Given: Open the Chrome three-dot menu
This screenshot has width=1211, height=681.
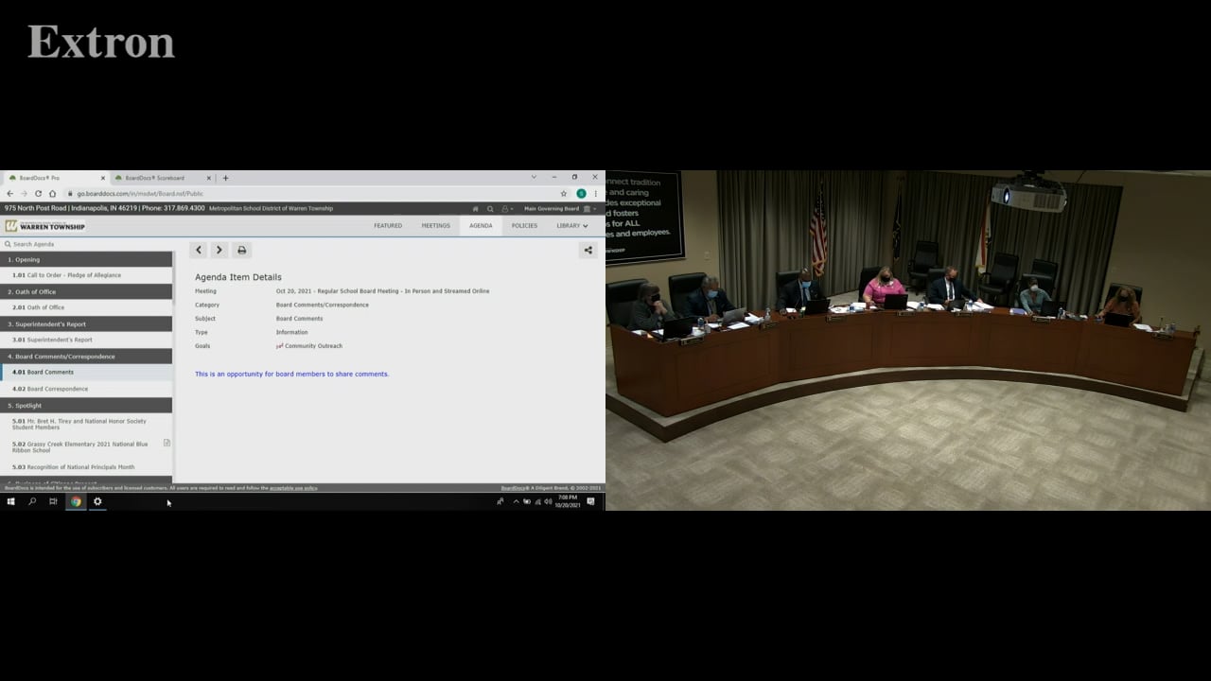Looking at the screenshot, I should (595, 193).
